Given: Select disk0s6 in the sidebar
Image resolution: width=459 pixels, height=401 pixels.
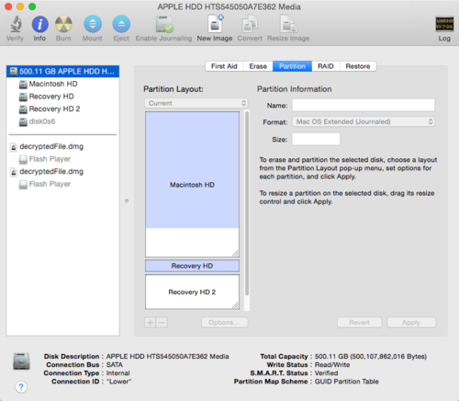Looking at the screenshot, I should pyautogui.click(x=62, y=121).
